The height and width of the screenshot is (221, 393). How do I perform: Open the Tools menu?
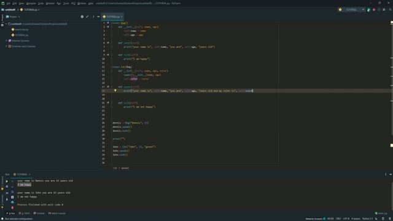pyautogui.click(x=66, y=4)
